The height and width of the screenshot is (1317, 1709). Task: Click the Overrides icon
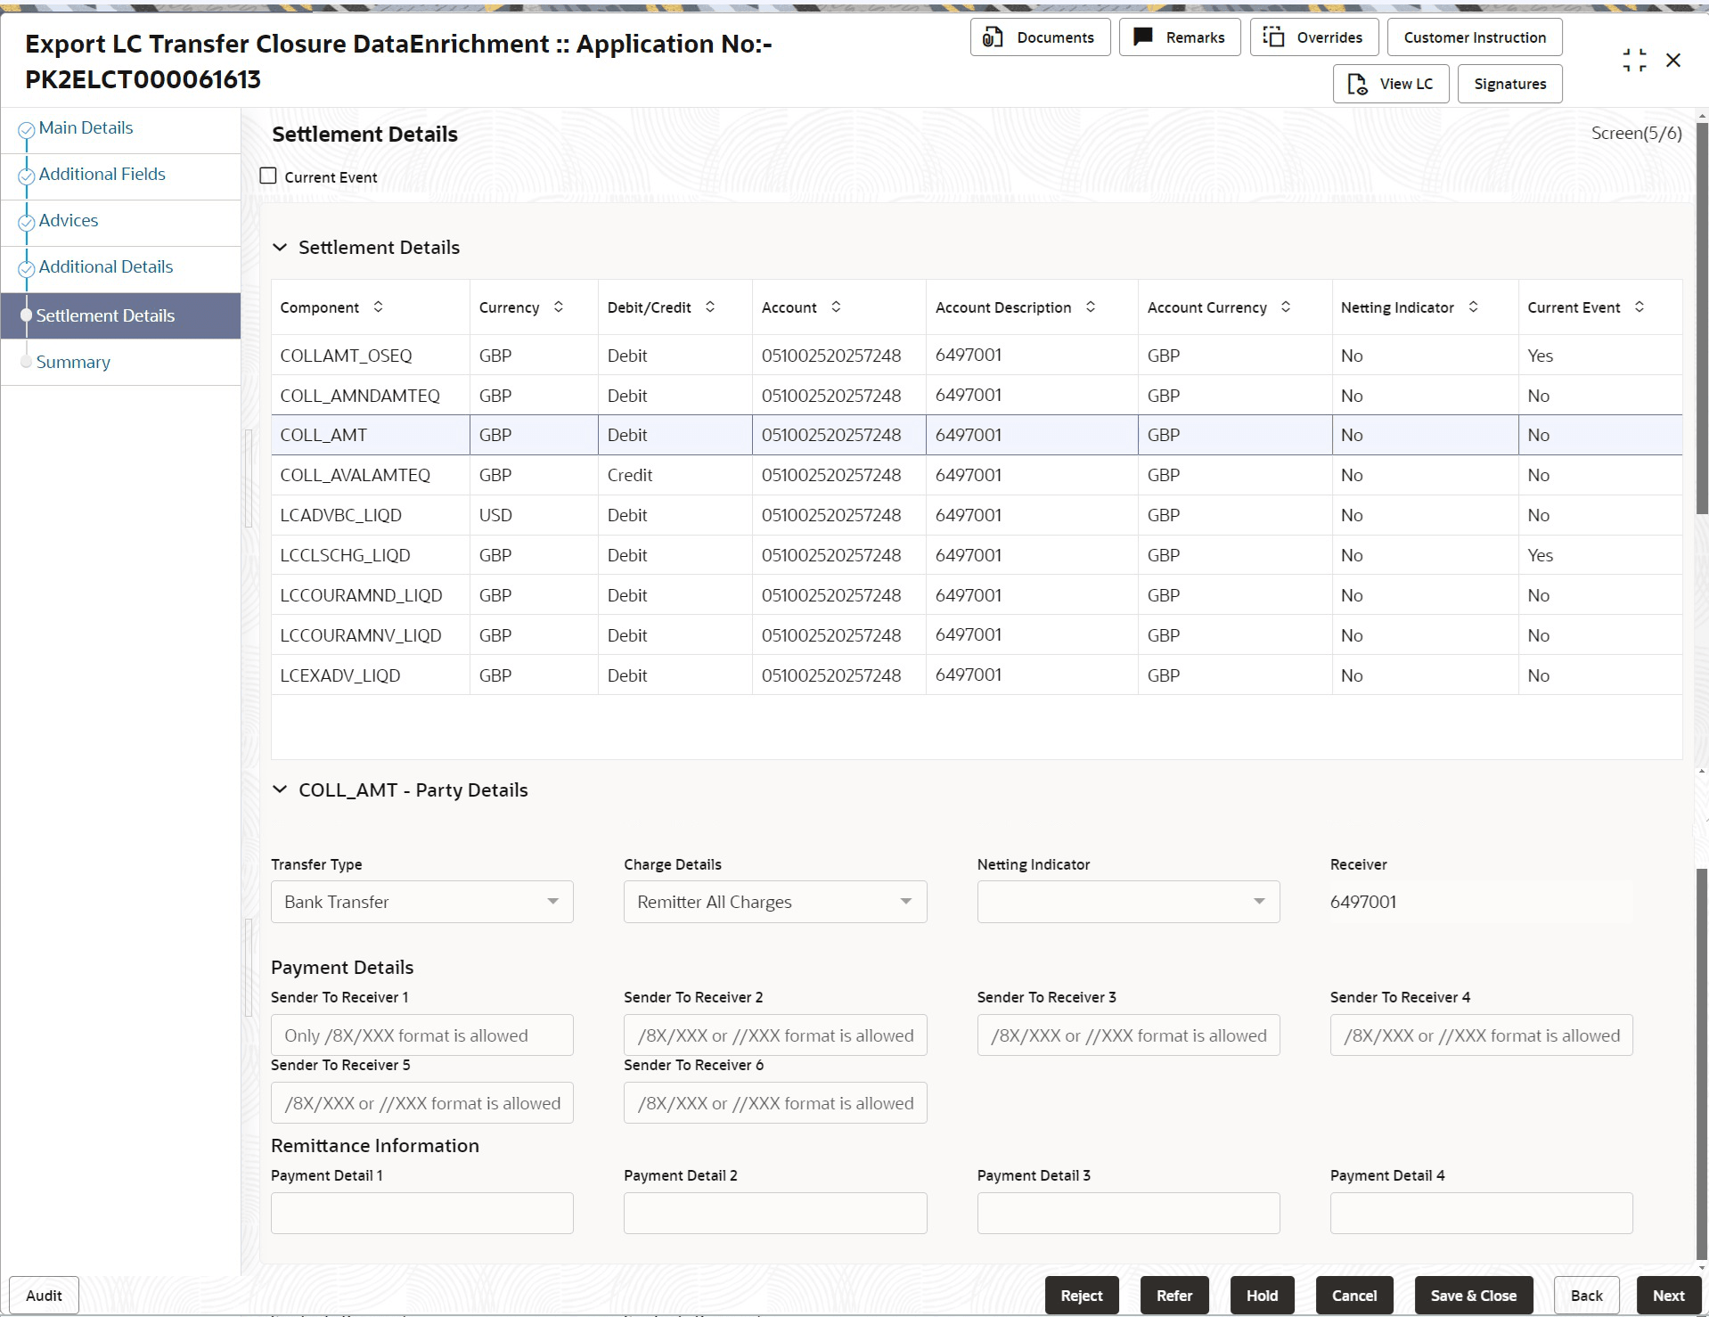pos(1273,37)
